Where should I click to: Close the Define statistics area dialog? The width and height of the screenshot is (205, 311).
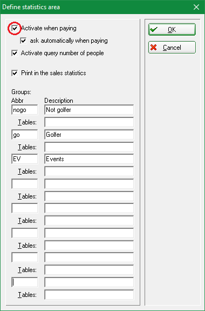click(x=196, y=7)
